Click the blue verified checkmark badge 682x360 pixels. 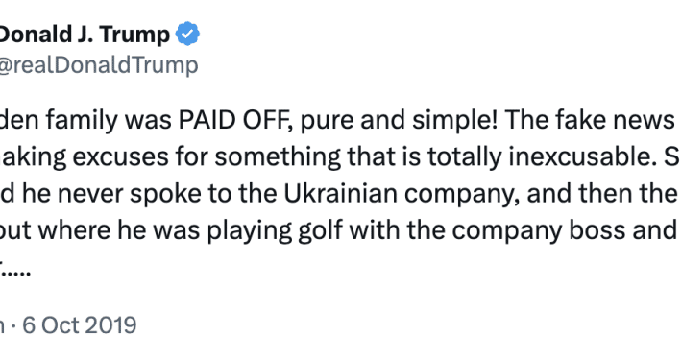[187, 34]
